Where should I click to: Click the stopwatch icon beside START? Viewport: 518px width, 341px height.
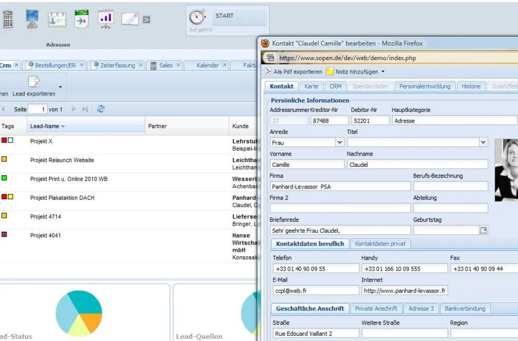tap(197, 17)
